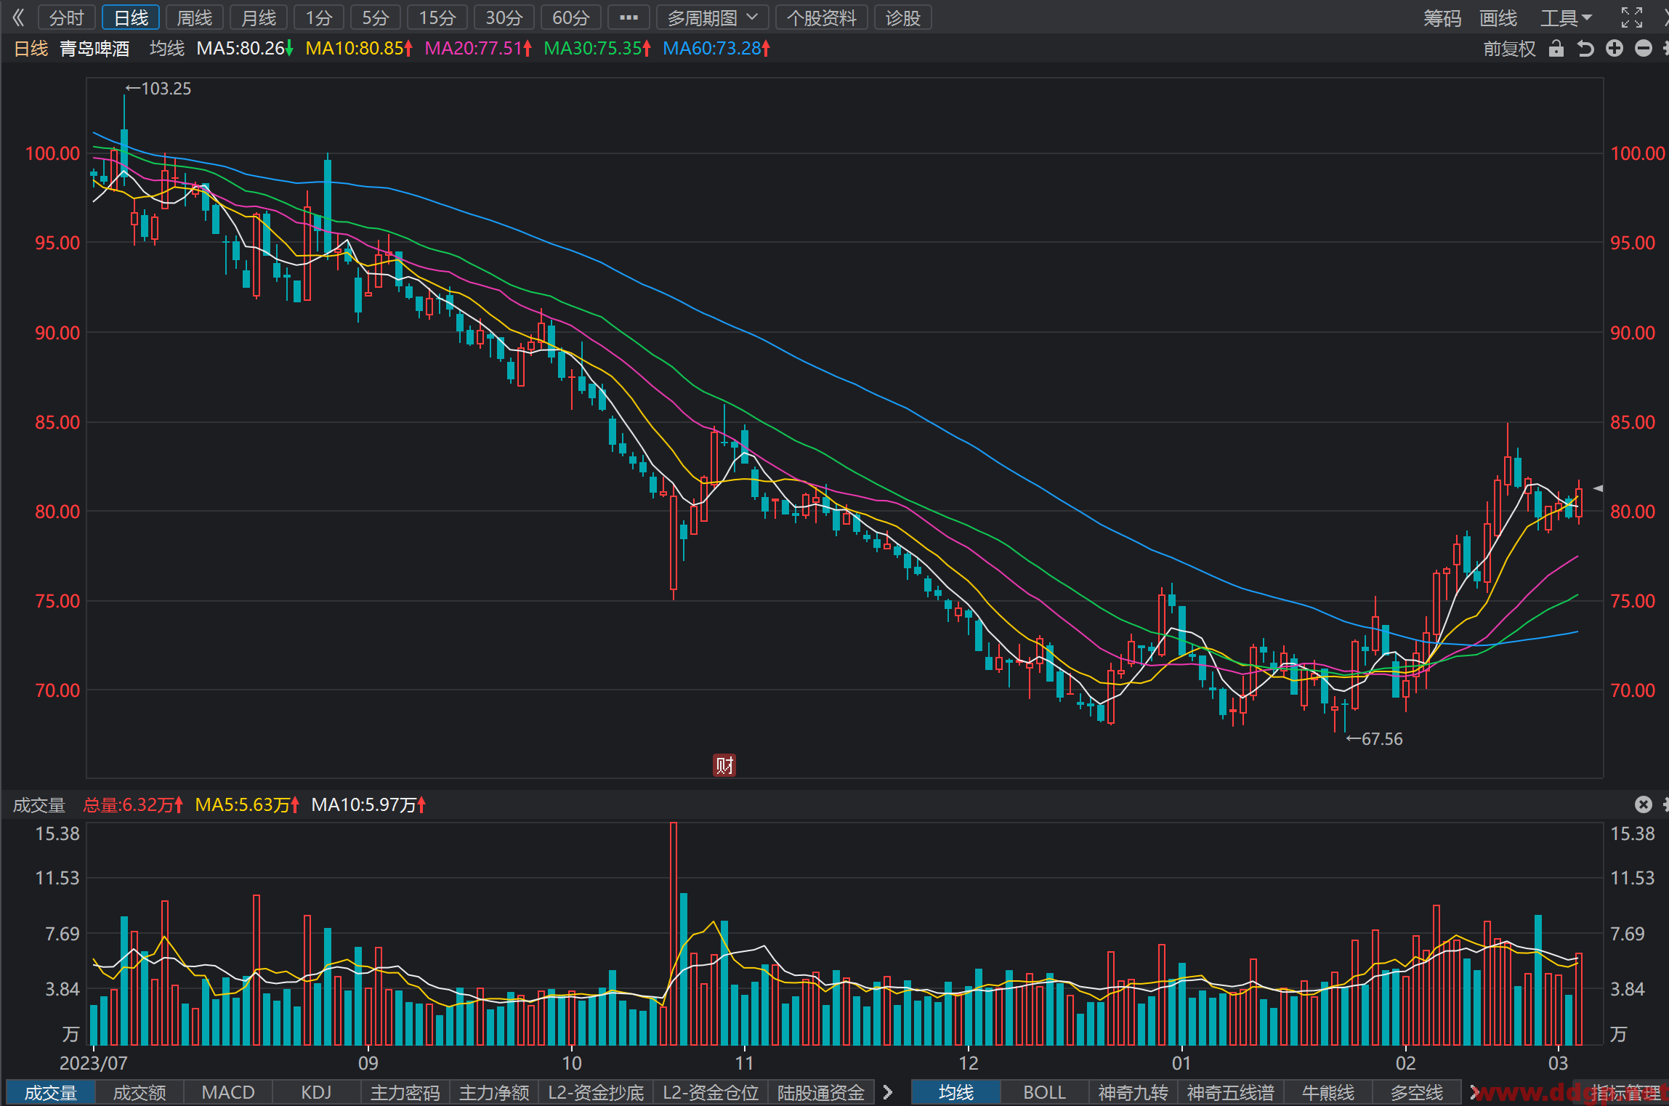
Task: Switch sub-chart to KDJ
Action: click(317, 1092)
